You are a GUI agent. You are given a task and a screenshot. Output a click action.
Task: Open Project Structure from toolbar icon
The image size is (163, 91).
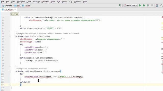[x=157, y=6]
